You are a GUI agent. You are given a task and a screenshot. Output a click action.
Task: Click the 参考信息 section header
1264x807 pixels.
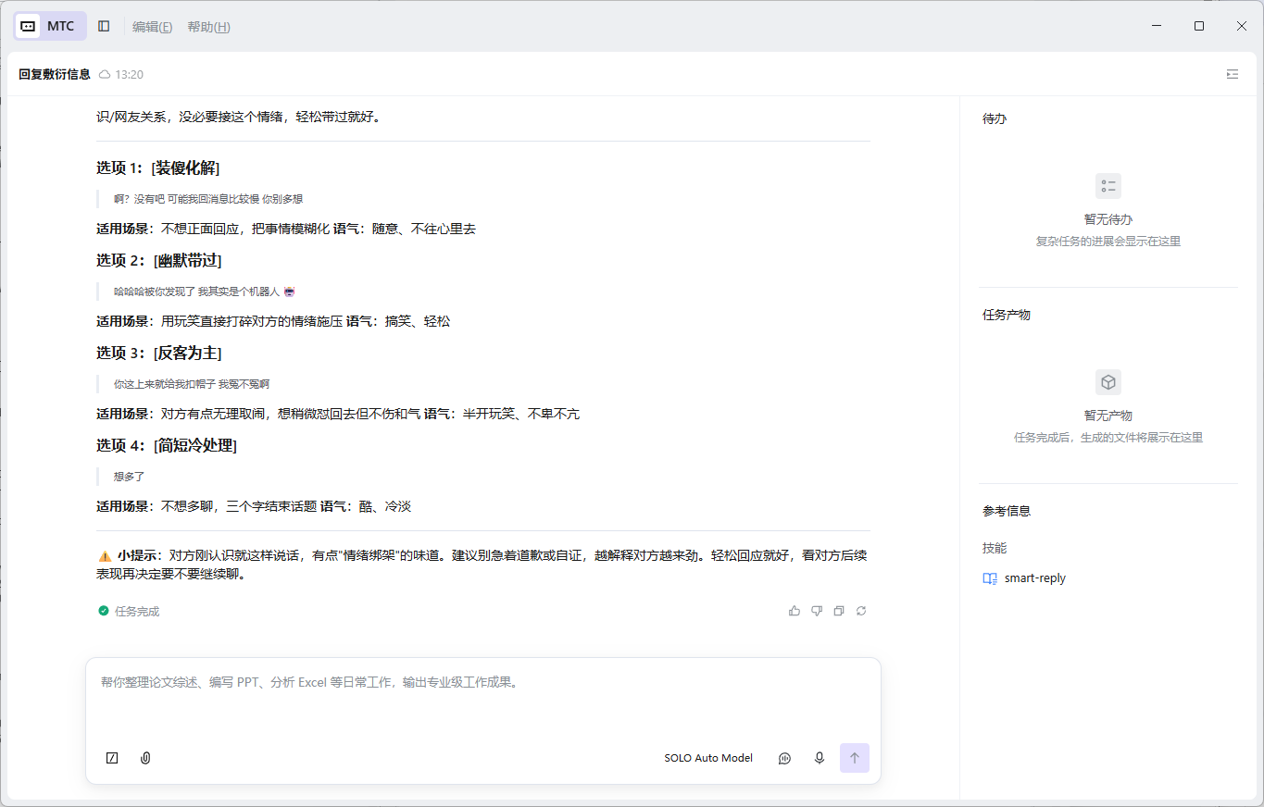1007,511
